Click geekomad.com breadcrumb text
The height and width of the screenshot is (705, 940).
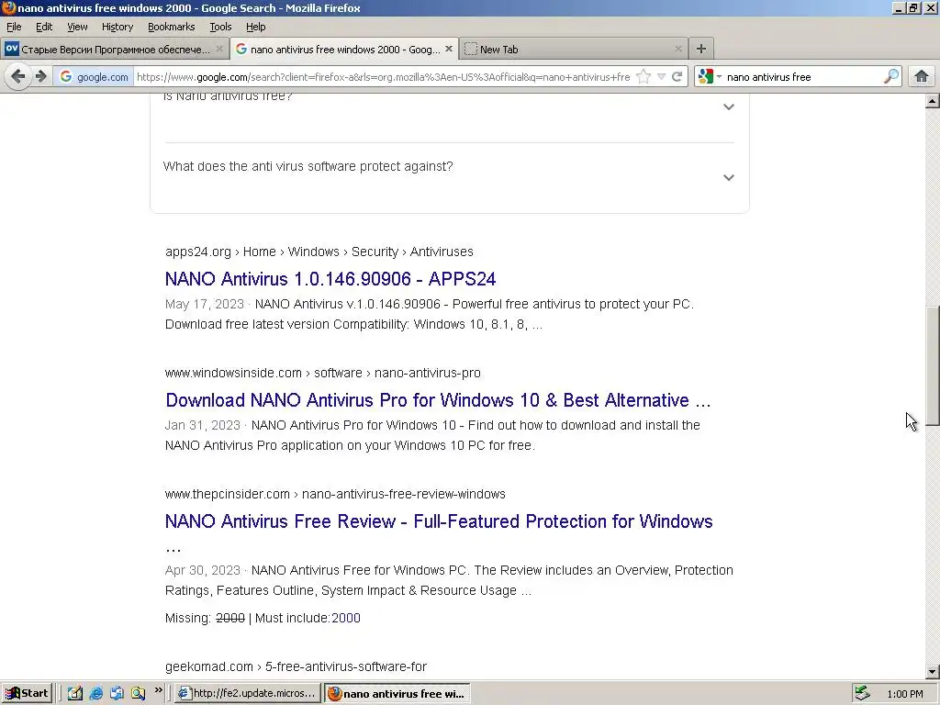209,666
